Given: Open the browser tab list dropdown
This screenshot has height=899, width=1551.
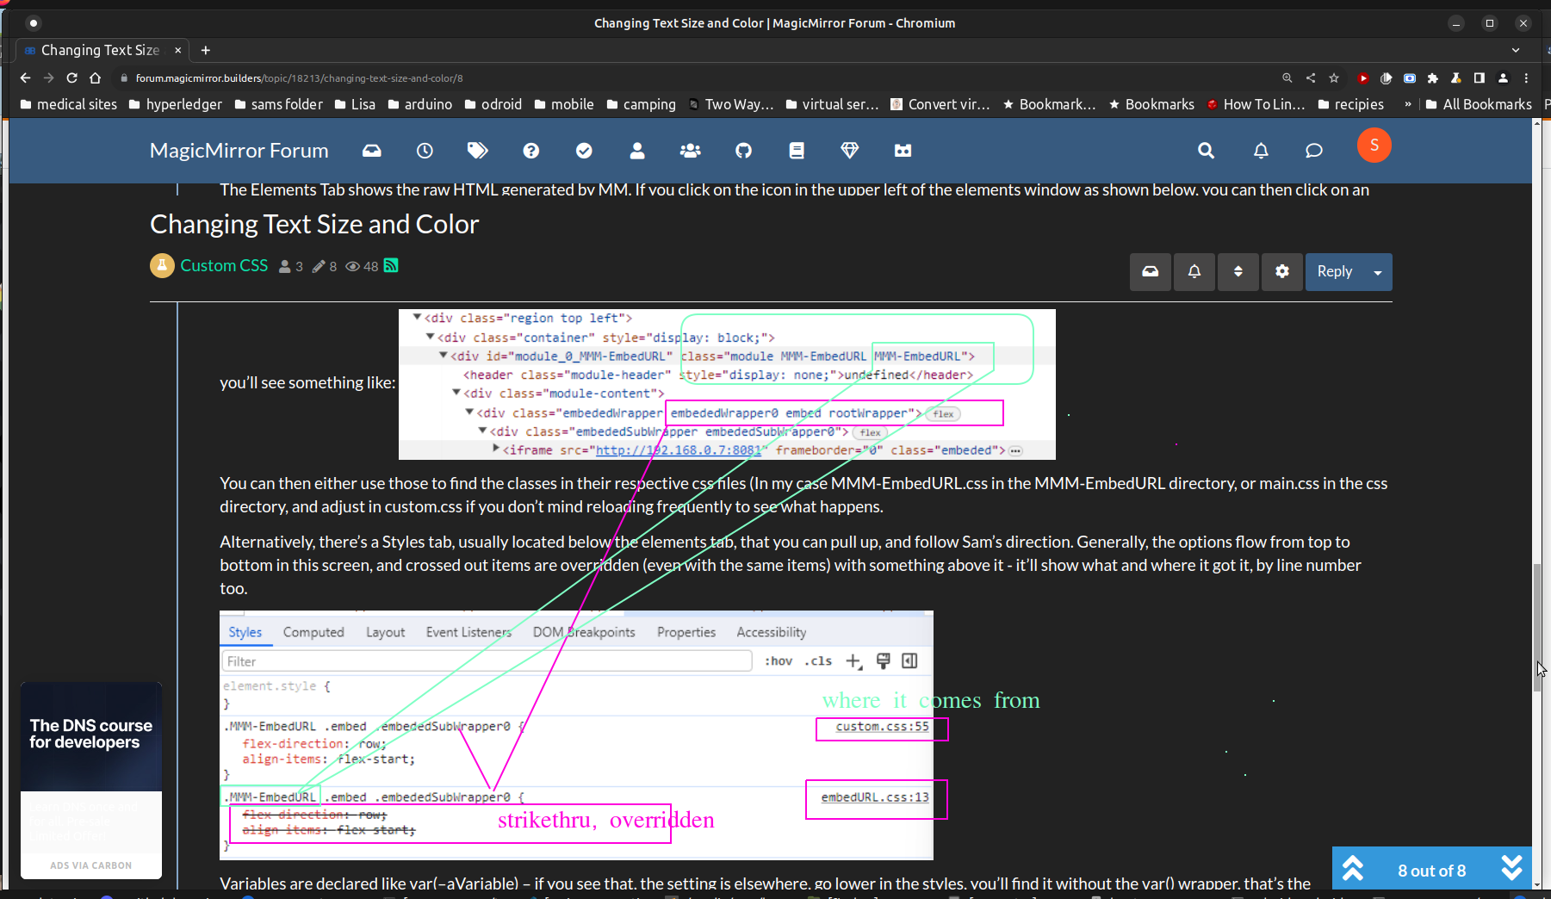Looking at the screenshot, I should click(x=1517, y=50).
